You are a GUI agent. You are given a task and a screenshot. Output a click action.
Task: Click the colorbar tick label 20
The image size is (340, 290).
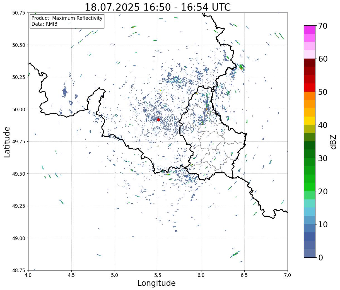[322, 191]
